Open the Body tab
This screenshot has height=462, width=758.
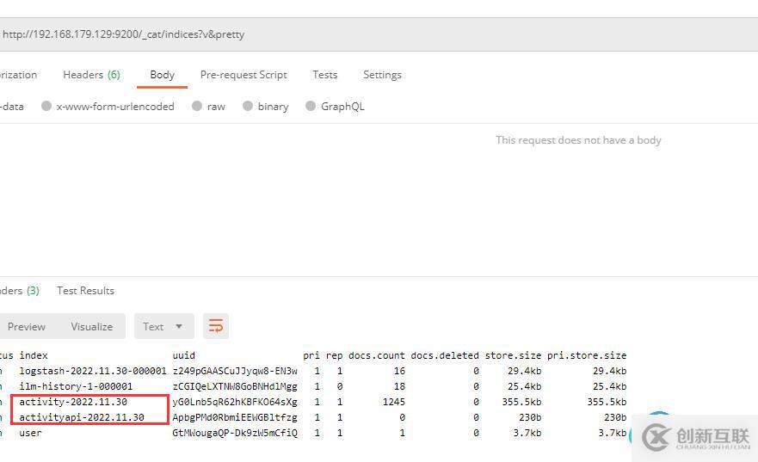coord(162,75)
